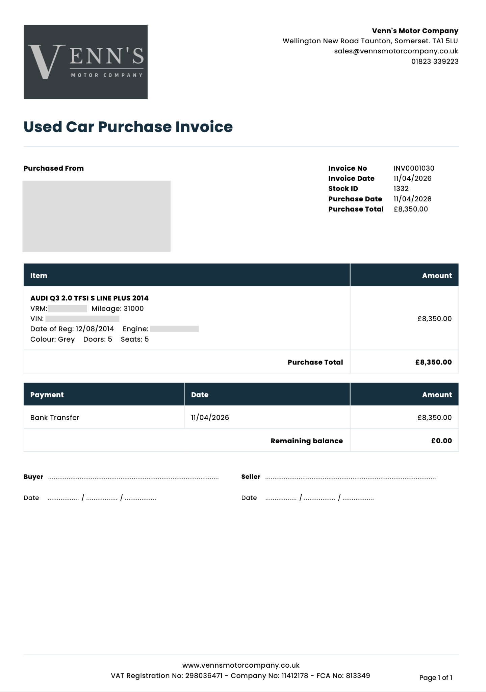Click the Mileage: 31000 text

tap(118, 308)
